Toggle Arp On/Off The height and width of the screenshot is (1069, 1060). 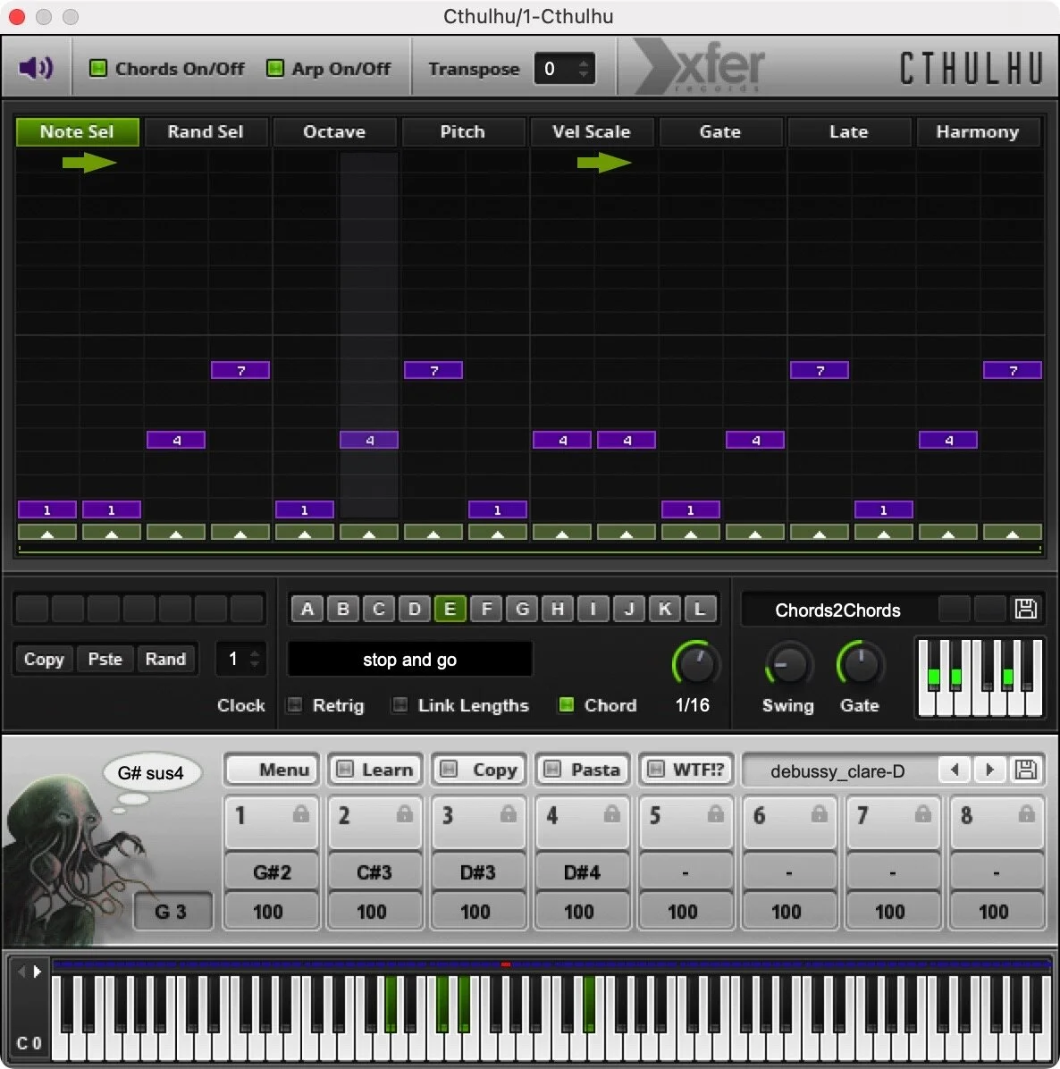click(x=274, y=68)
